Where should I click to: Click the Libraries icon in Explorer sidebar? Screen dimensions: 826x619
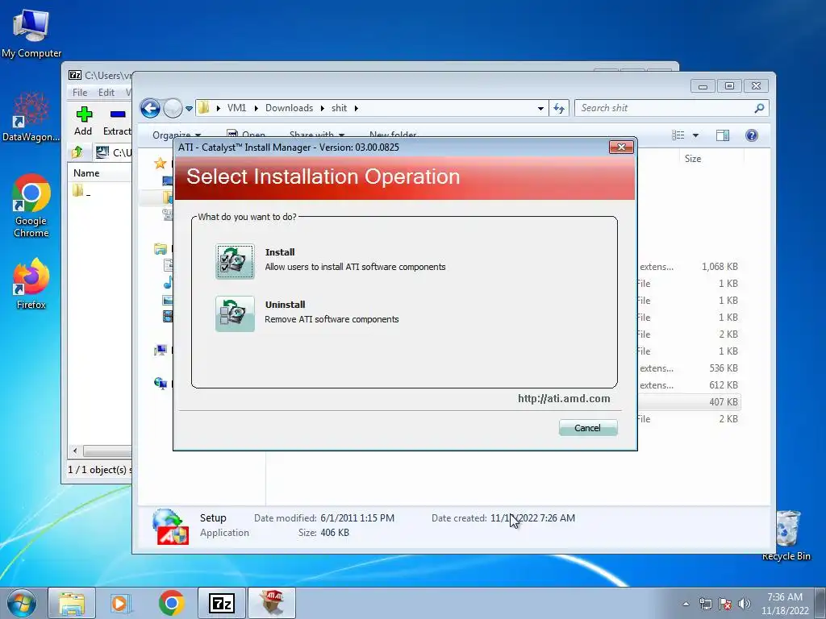tap(161, 248)
